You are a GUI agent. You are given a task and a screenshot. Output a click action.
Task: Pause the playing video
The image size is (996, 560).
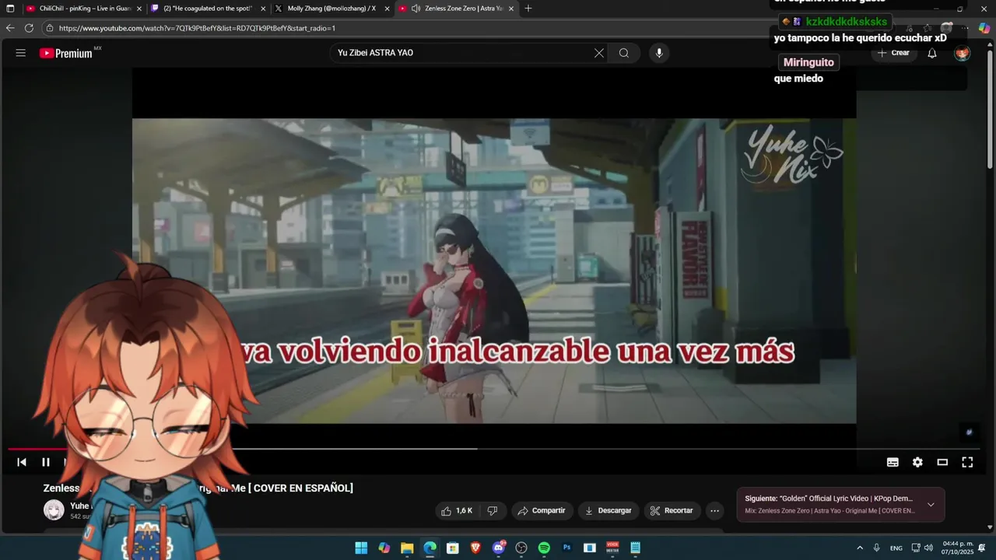coord(46,462)
